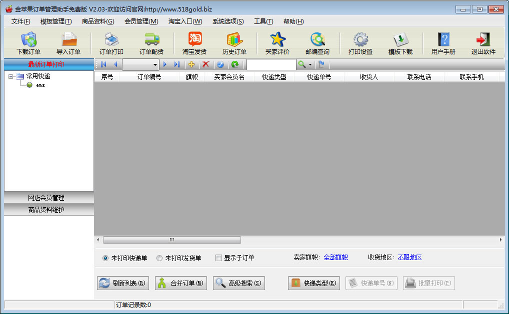View 历史订单 order history
The height and width of the screenshot is (314, 509).
click(234, 42)
